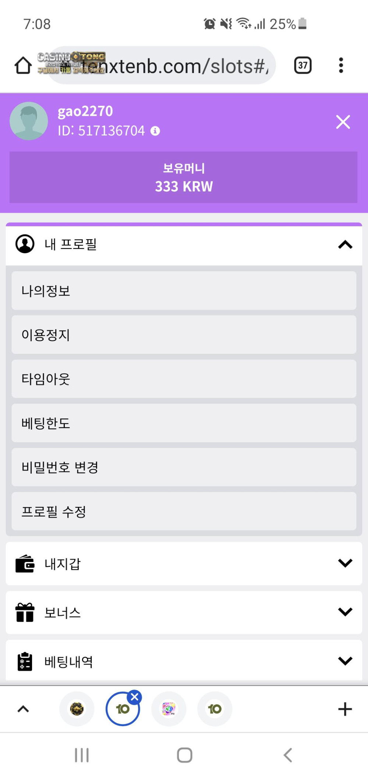Image resolution: width=368 pixels, height=778 pixels.
Task: Open the browser three-dot menu
Action: 341,66
